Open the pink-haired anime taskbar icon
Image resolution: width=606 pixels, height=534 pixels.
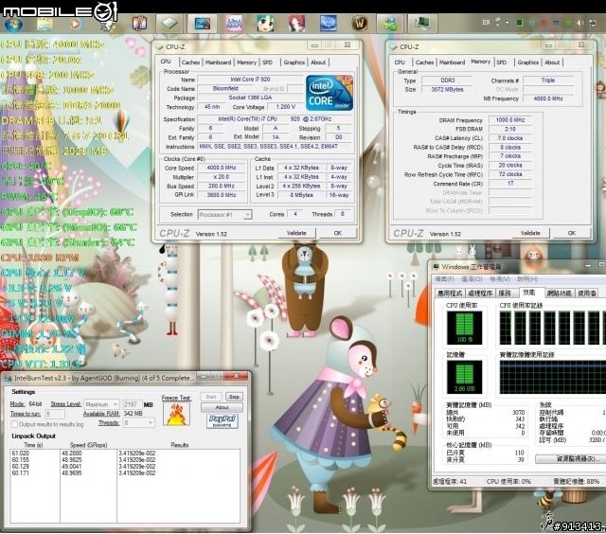[x=234, y=24]
